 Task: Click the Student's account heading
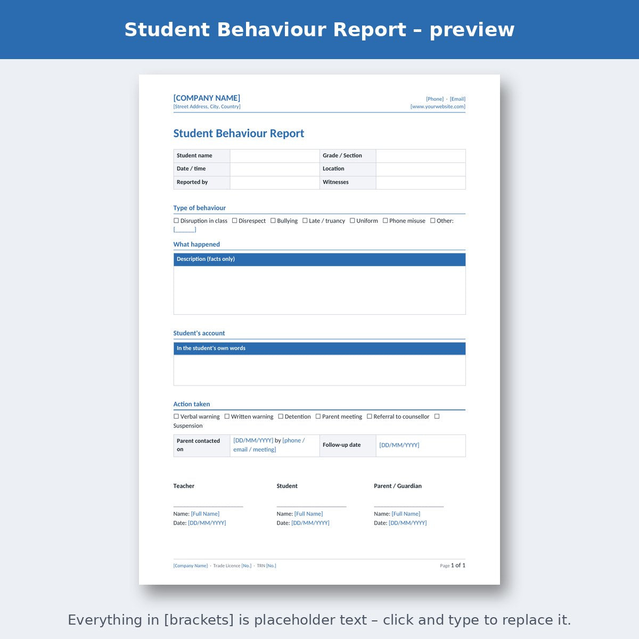tap(199, 333)
